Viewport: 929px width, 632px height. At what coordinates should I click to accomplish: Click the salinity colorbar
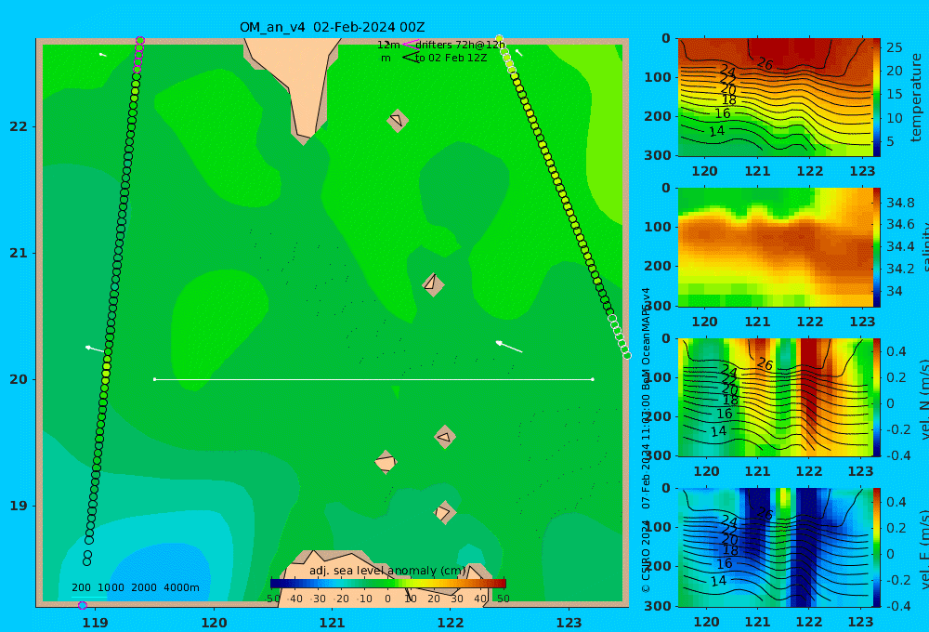[x=877, y=247]
